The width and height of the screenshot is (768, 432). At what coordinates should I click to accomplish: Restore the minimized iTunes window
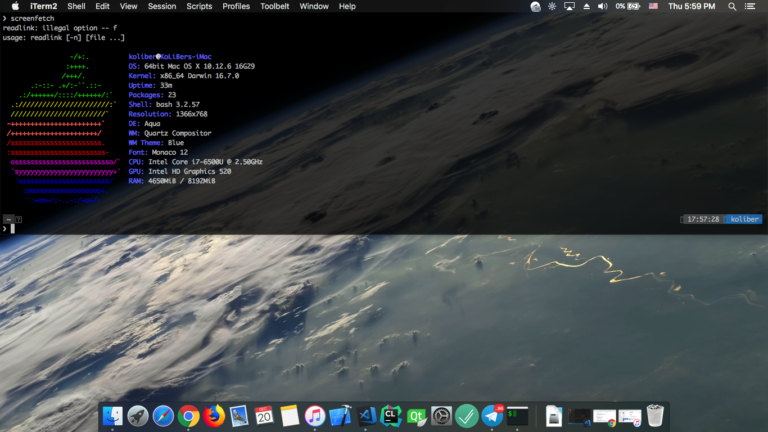[x=630, y=417]
